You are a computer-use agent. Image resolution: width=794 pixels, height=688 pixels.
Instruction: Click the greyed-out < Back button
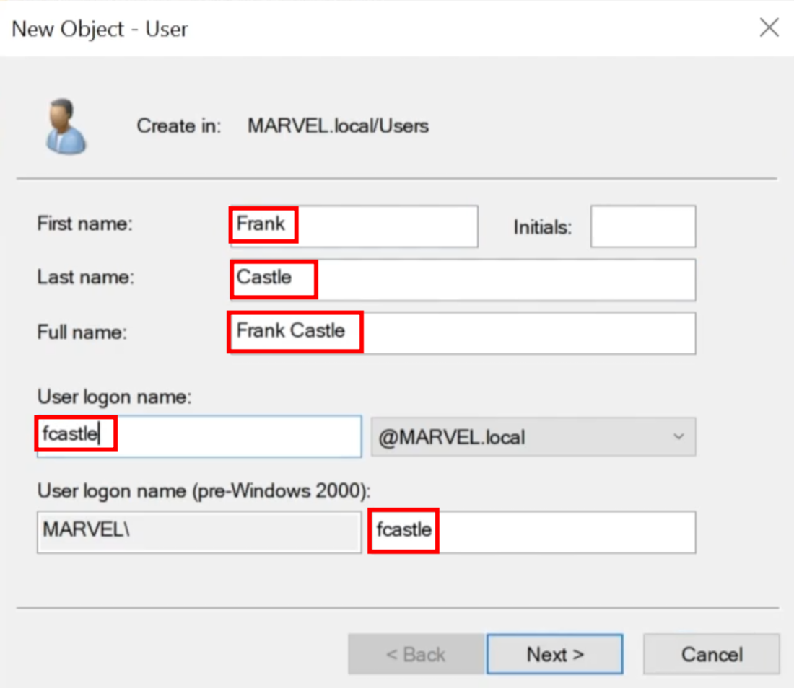(x=416, y=654)
